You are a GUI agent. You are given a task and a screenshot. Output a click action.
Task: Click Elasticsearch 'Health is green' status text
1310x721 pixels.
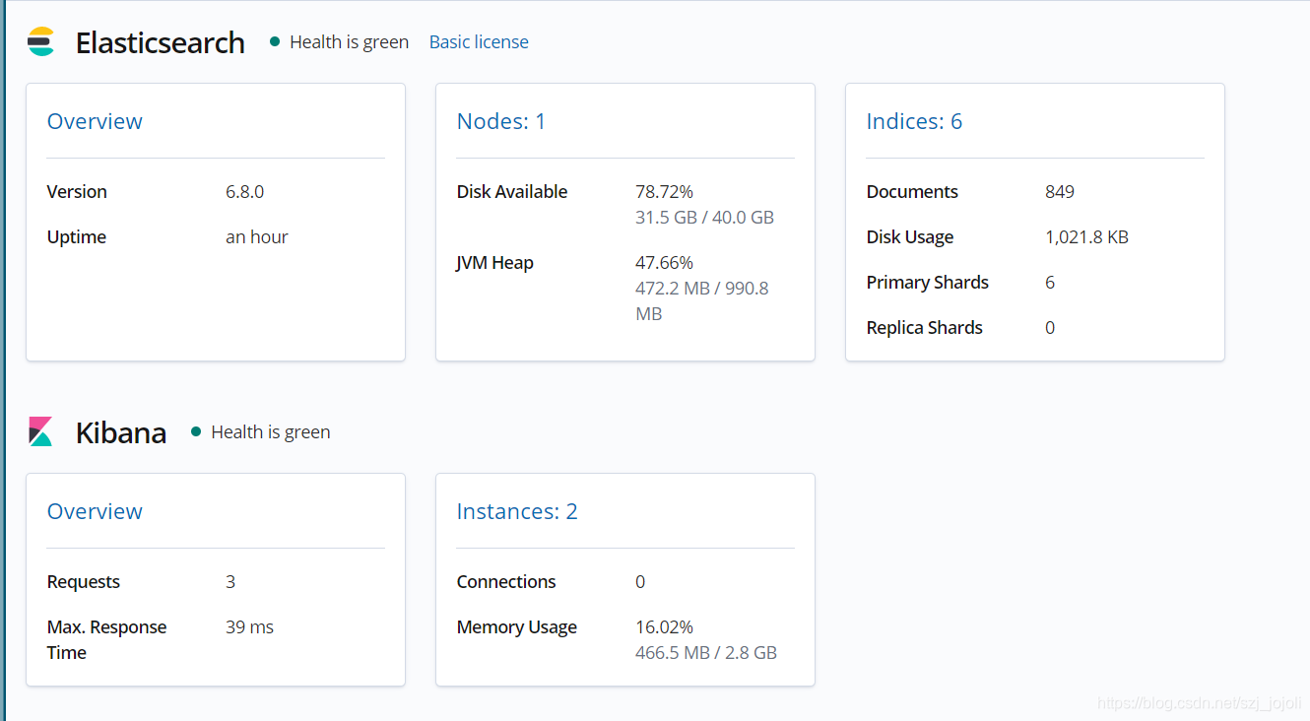point(350,41)
